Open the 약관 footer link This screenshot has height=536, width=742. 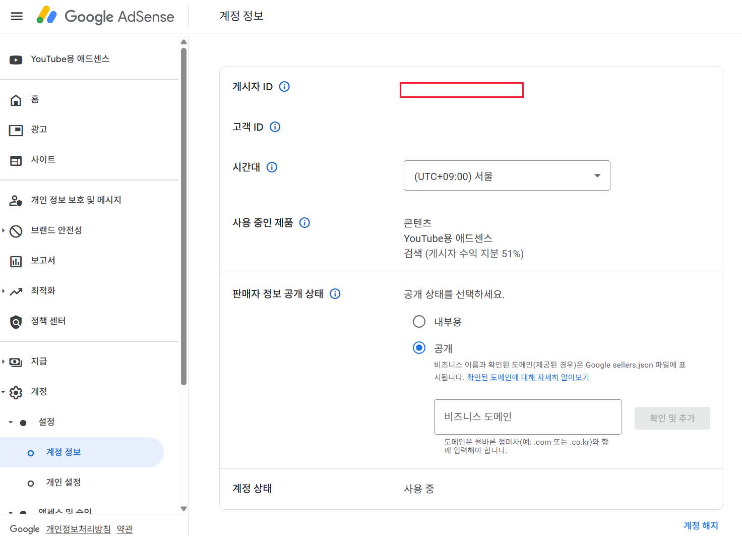[125, 529]
